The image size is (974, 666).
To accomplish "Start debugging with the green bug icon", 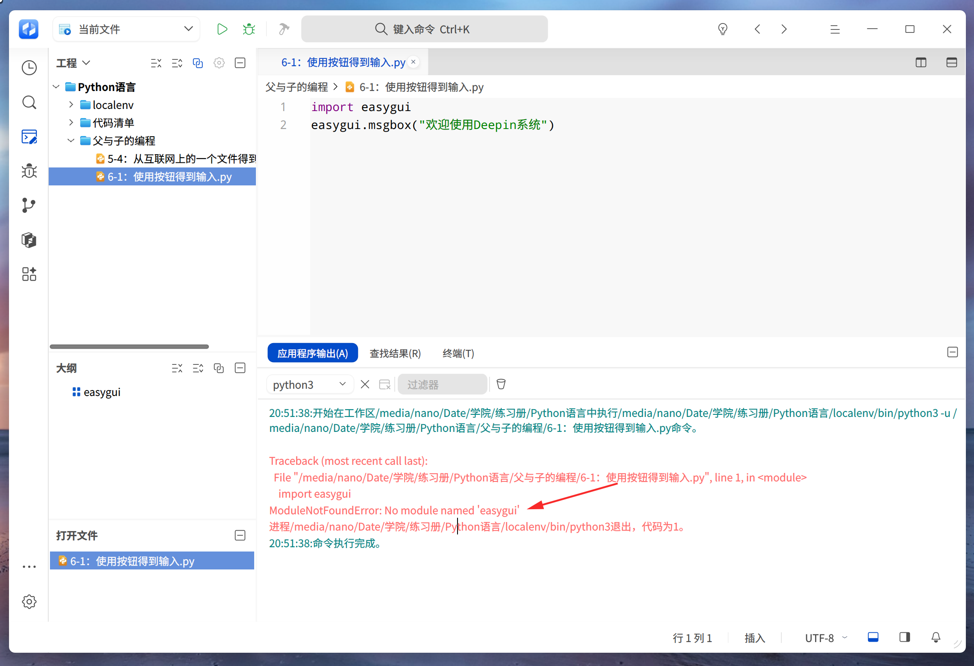I will (249, 29).
